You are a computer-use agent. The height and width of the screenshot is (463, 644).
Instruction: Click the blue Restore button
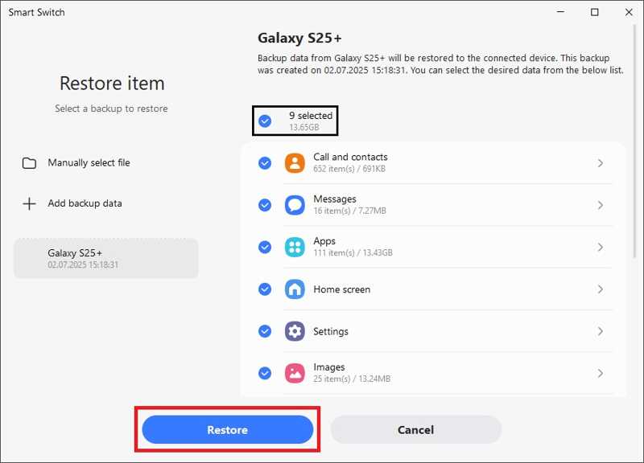[x=228, y=430]
